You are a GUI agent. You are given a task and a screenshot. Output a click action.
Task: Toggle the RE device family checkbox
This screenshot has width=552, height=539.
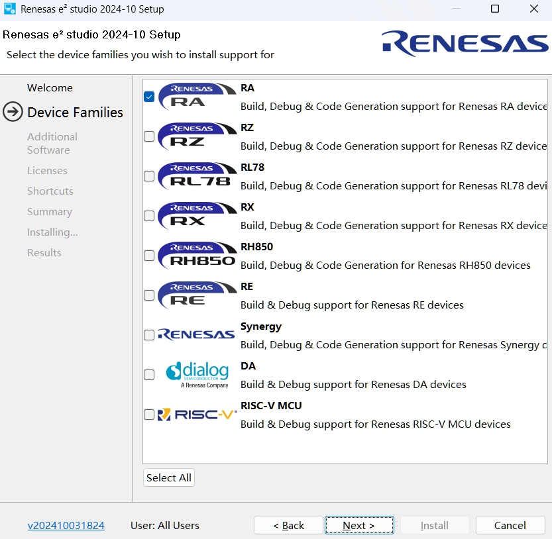point(149,295)
